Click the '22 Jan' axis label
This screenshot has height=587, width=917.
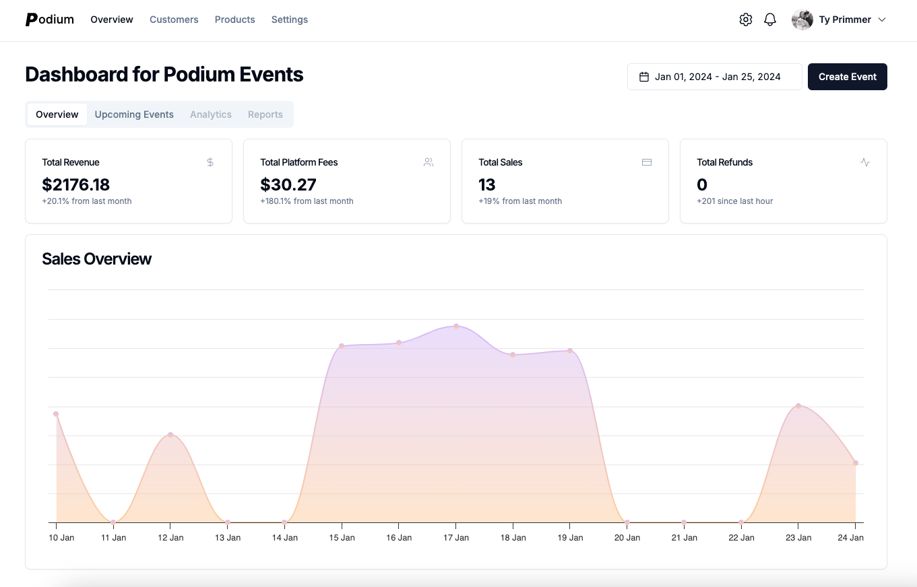[741, 538]
